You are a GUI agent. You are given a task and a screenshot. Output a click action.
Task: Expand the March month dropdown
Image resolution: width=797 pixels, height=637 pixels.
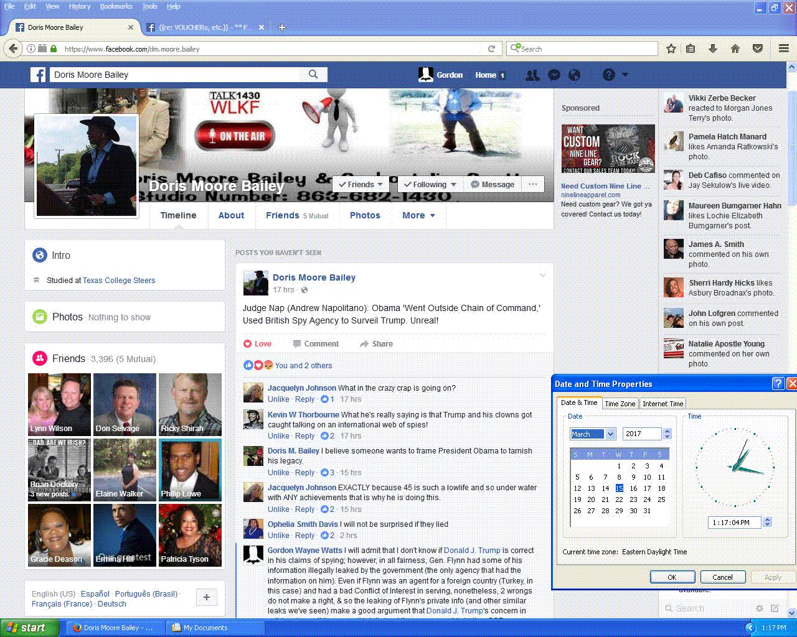coord(610,434)
